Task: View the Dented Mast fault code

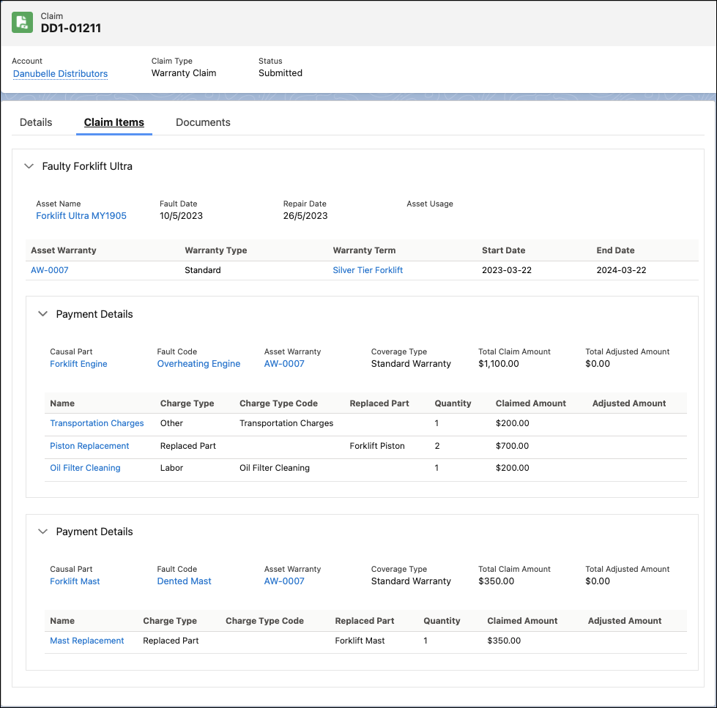Action: (x=185, y=581)
